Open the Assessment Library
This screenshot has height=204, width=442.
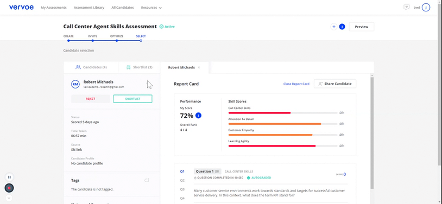[x=89, y=8]
